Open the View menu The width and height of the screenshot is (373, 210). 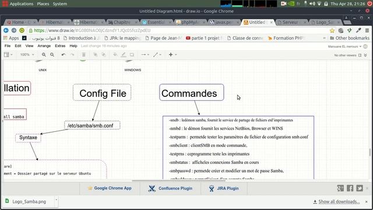click(x=29, y=45)
